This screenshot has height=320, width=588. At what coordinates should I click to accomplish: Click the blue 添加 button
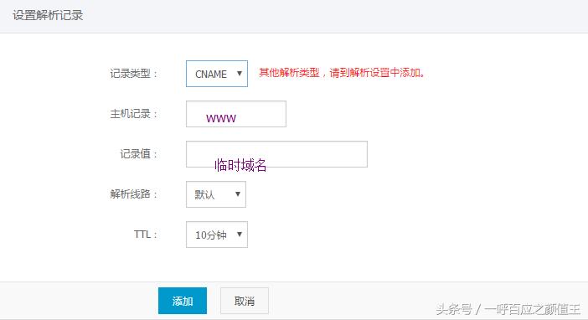pos(183,301)
